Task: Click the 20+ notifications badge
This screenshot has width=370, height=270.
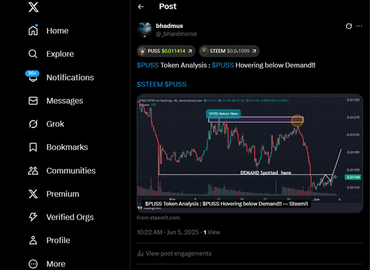Action: pyautogui.click(x=32, y=73)
